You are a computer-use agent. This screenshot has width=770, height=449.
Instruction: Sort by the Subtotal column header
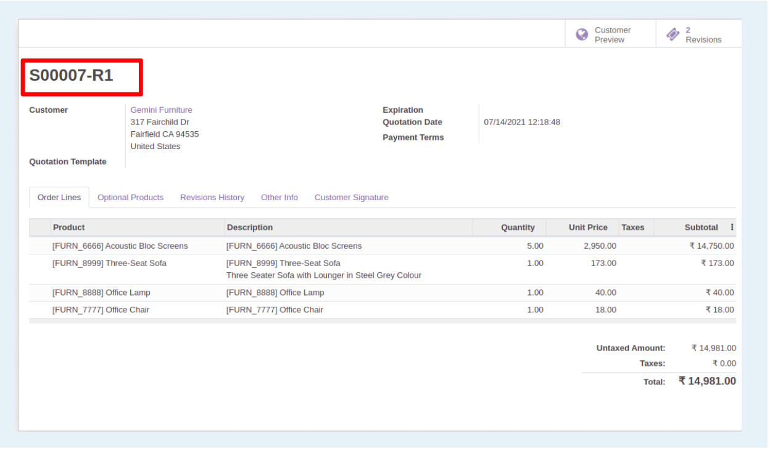coord(691,227)
